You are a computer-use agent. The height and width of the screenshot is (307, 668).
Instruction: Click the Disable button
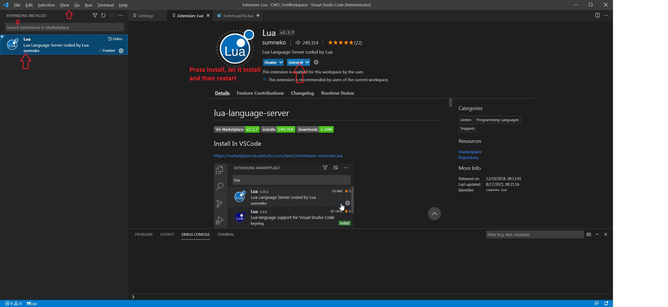click(270, 62)
